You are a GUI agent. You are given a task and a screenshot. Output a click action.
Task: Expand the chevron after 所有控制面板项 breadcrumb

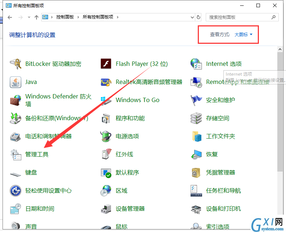[x=118, y=17]
